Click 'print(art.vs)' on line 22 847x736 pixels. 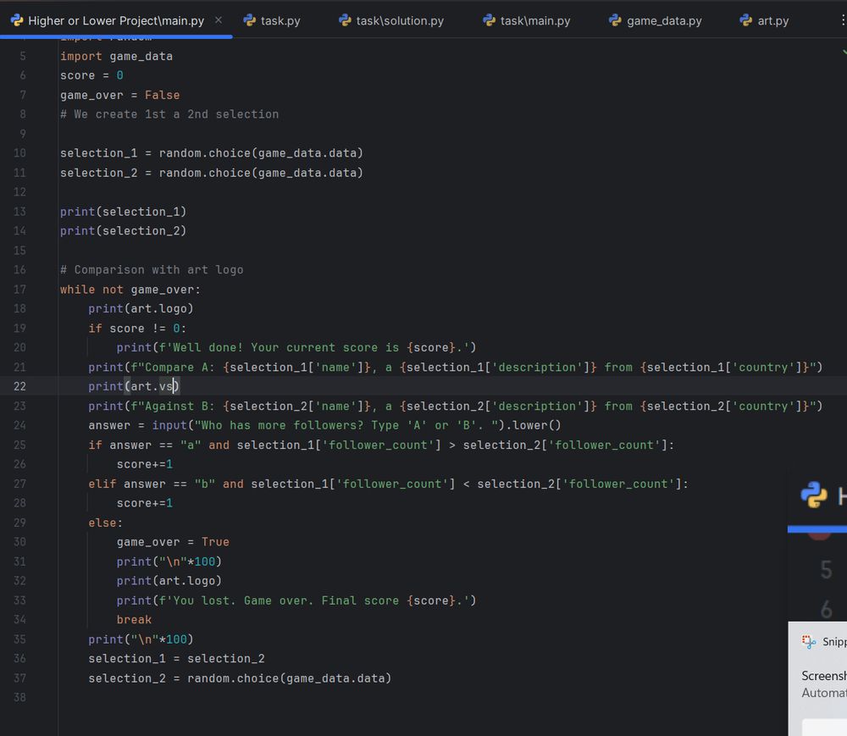(134, 386)
